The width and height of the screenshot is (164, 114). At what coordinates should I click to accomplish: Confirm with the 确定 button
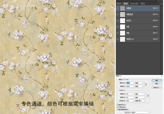[x=157, y=80]
